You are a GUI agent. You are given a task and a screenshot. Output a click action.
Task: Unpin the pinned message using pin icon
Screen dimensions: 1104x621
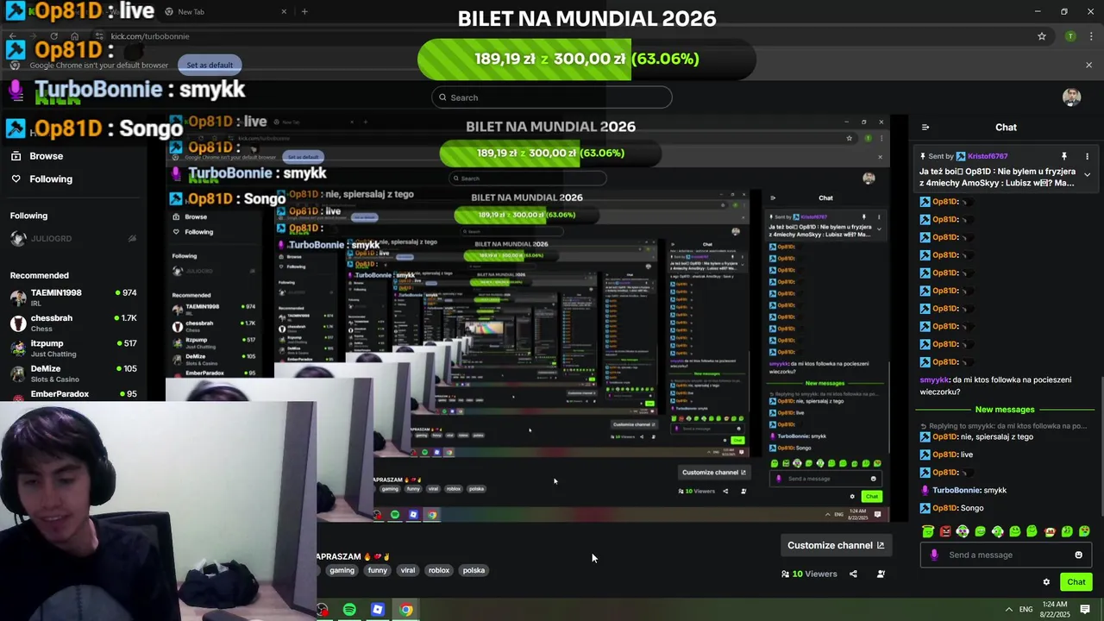point(1063,156)
